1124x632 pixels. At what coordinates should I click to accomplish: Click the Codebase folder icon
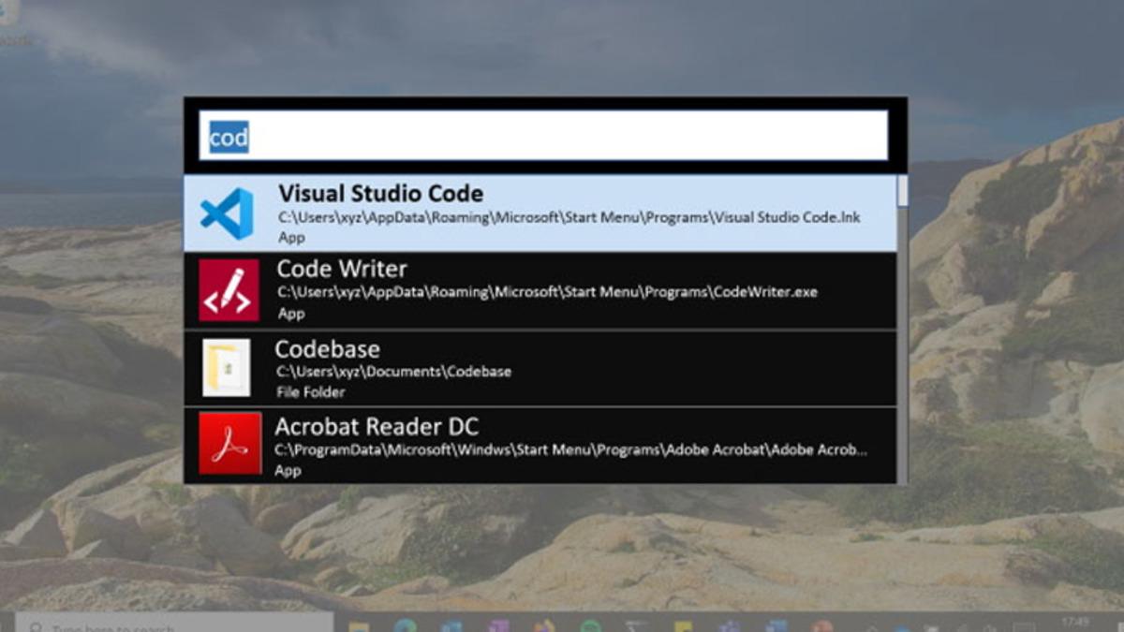[227, 368]
